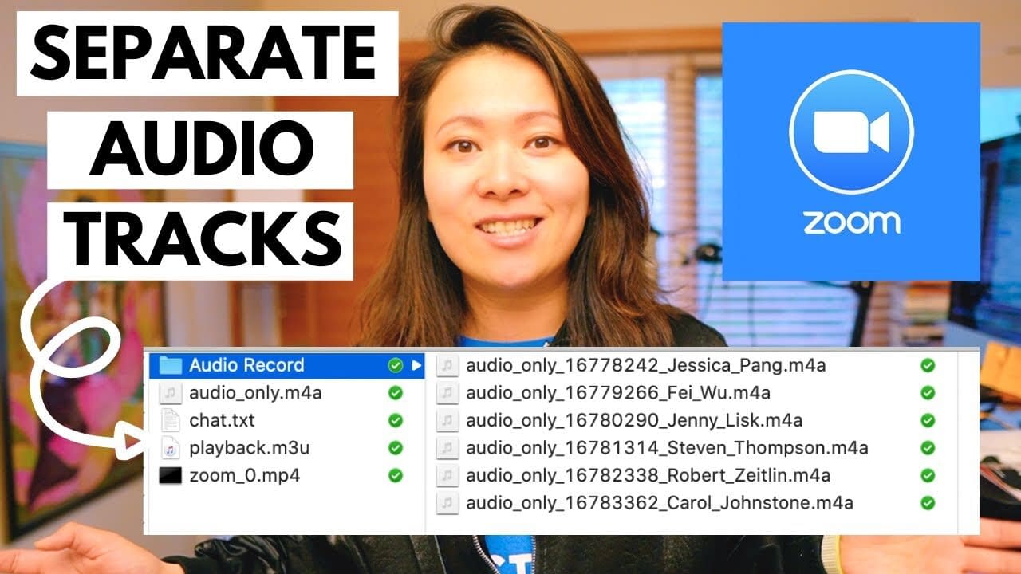Click the music note icon beside audio_only.m4a

[171, 391]
